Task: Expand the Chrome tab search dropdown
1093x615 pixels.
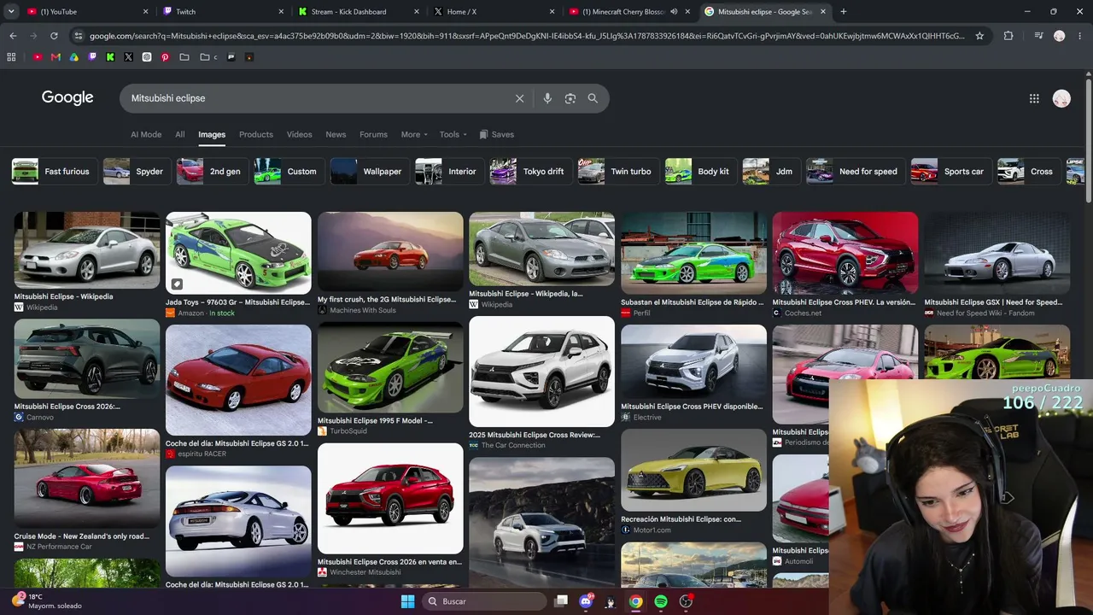Action: (x=12, y=12)
